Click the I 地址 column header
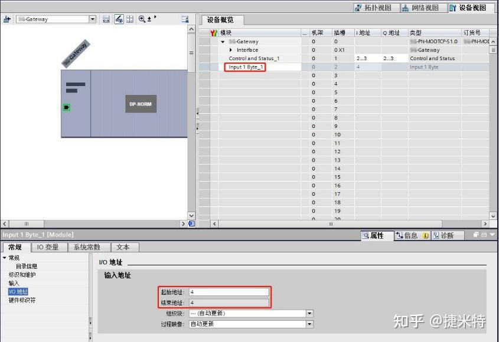Viewport: 499px width, 342px height. point(367,33)
